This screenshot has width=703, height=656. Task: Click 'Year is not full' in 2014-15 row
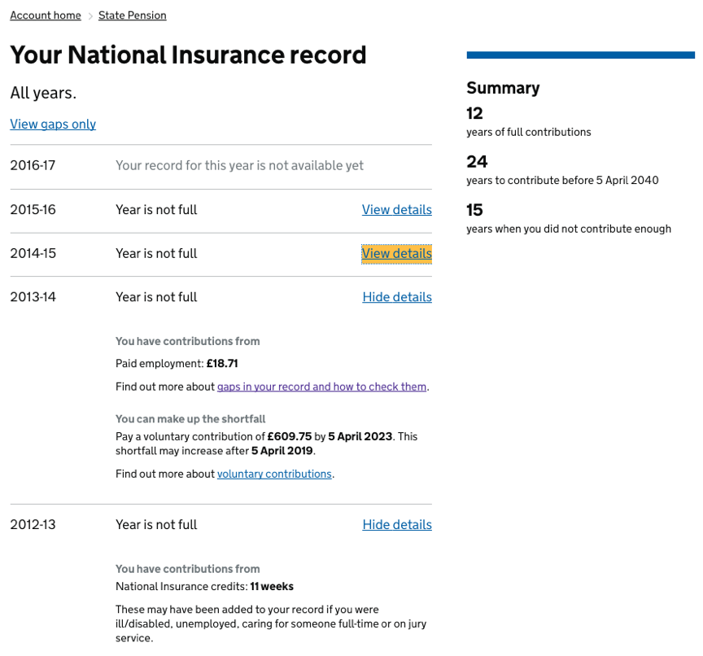tap(156, 254)
